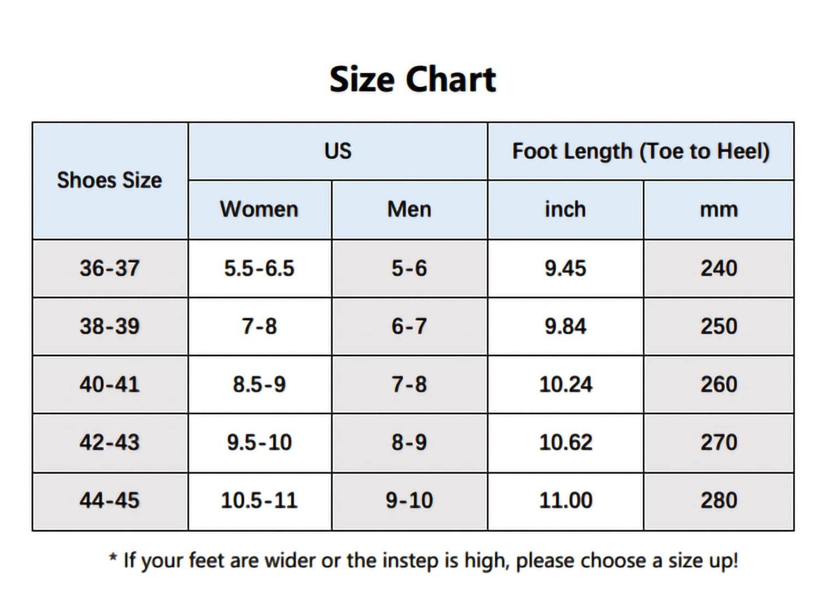The image size is (821, 606).
Task: Choose the 42-43 shoe size cell
Action: click(110, 443)
